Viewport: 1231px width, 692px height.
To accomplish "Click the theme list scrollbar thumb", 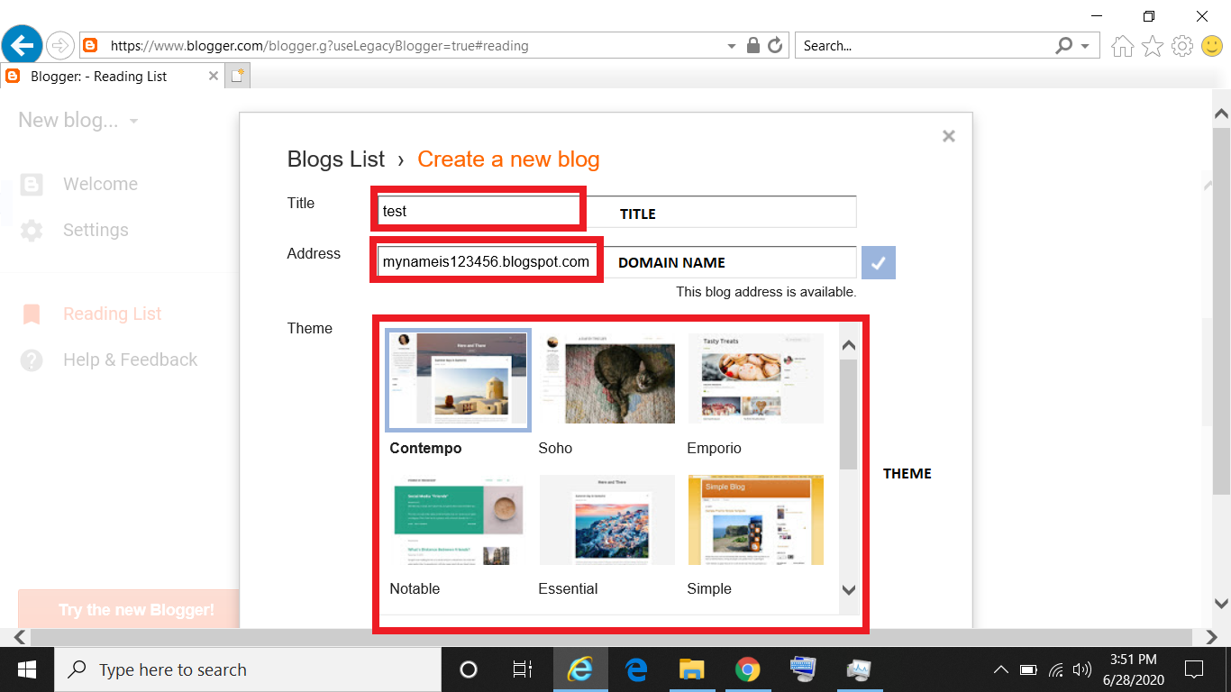I will 848,414.
